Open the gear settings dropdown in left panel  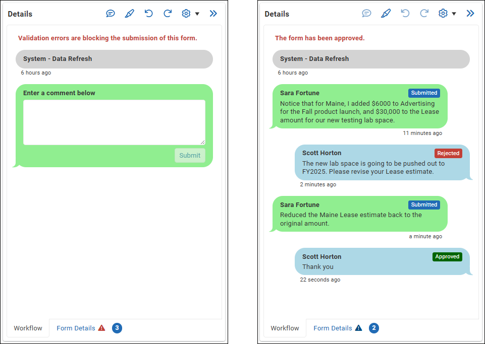coord(190,14)
